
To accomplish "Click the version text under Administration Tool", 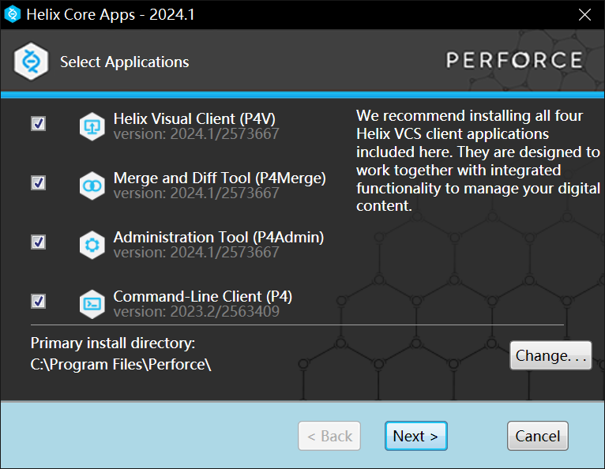I will point(196,253).
